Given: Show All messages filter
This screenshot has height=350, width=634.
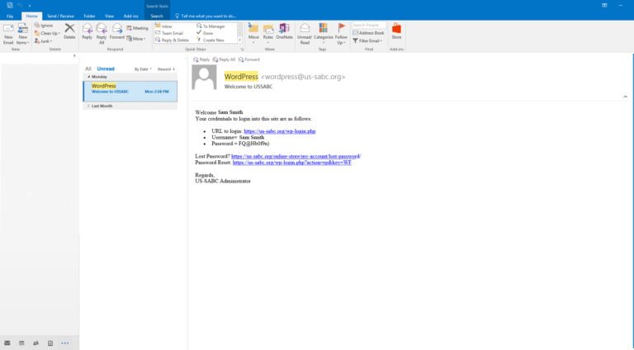Looking at the screenshot, I should pyautogui.click(x=88, y=69).
